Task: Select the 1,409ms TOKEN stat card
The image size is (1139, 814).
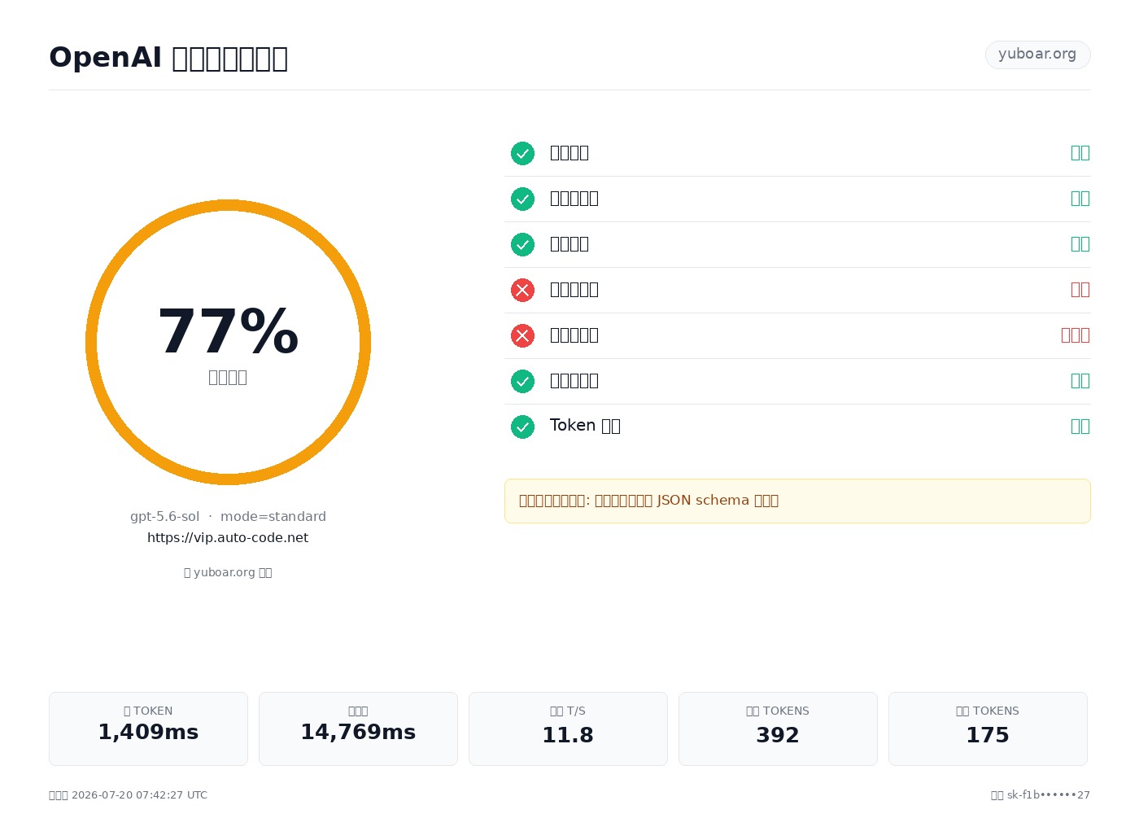Action: [148, 729]
